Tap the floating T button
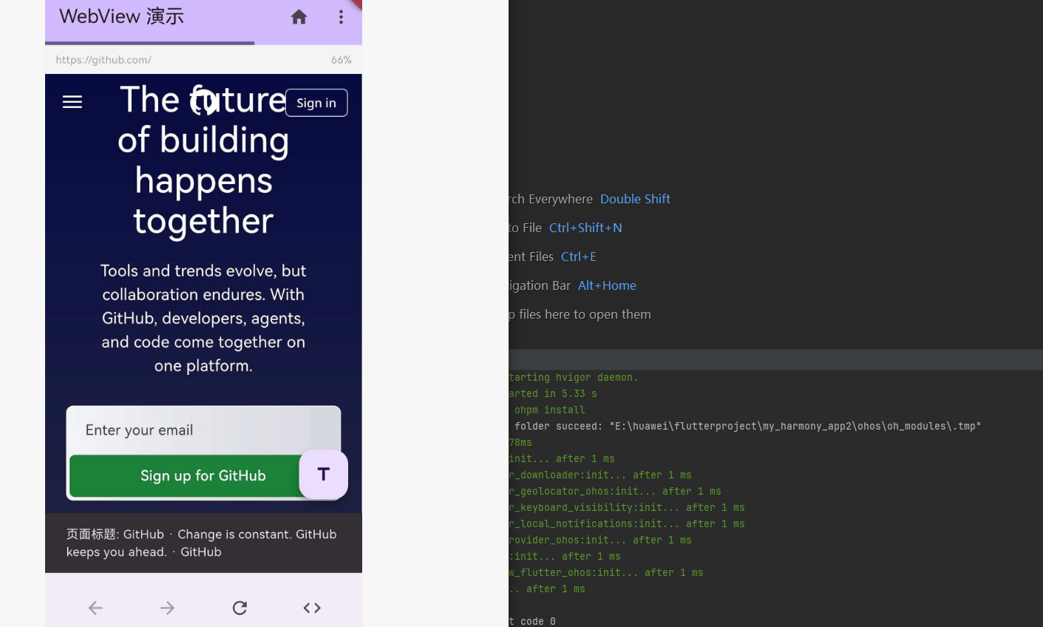The image size is (1043, 627). point(323,474)
